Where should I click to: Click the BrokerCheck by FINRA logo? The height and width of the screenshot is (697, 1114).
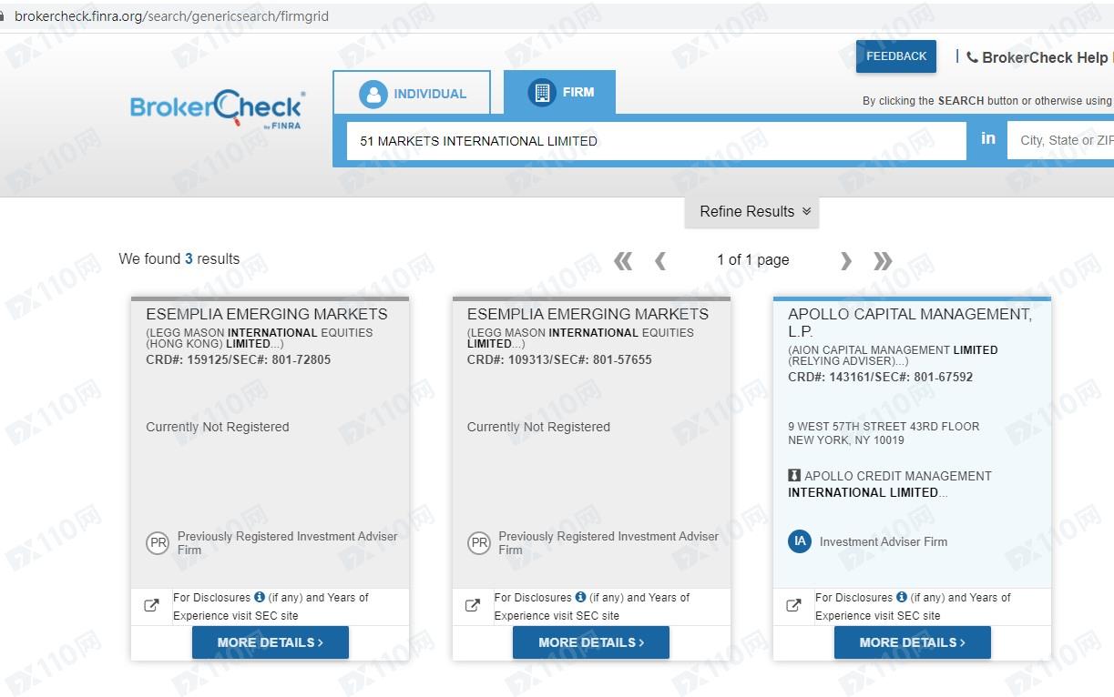[217, 110]
